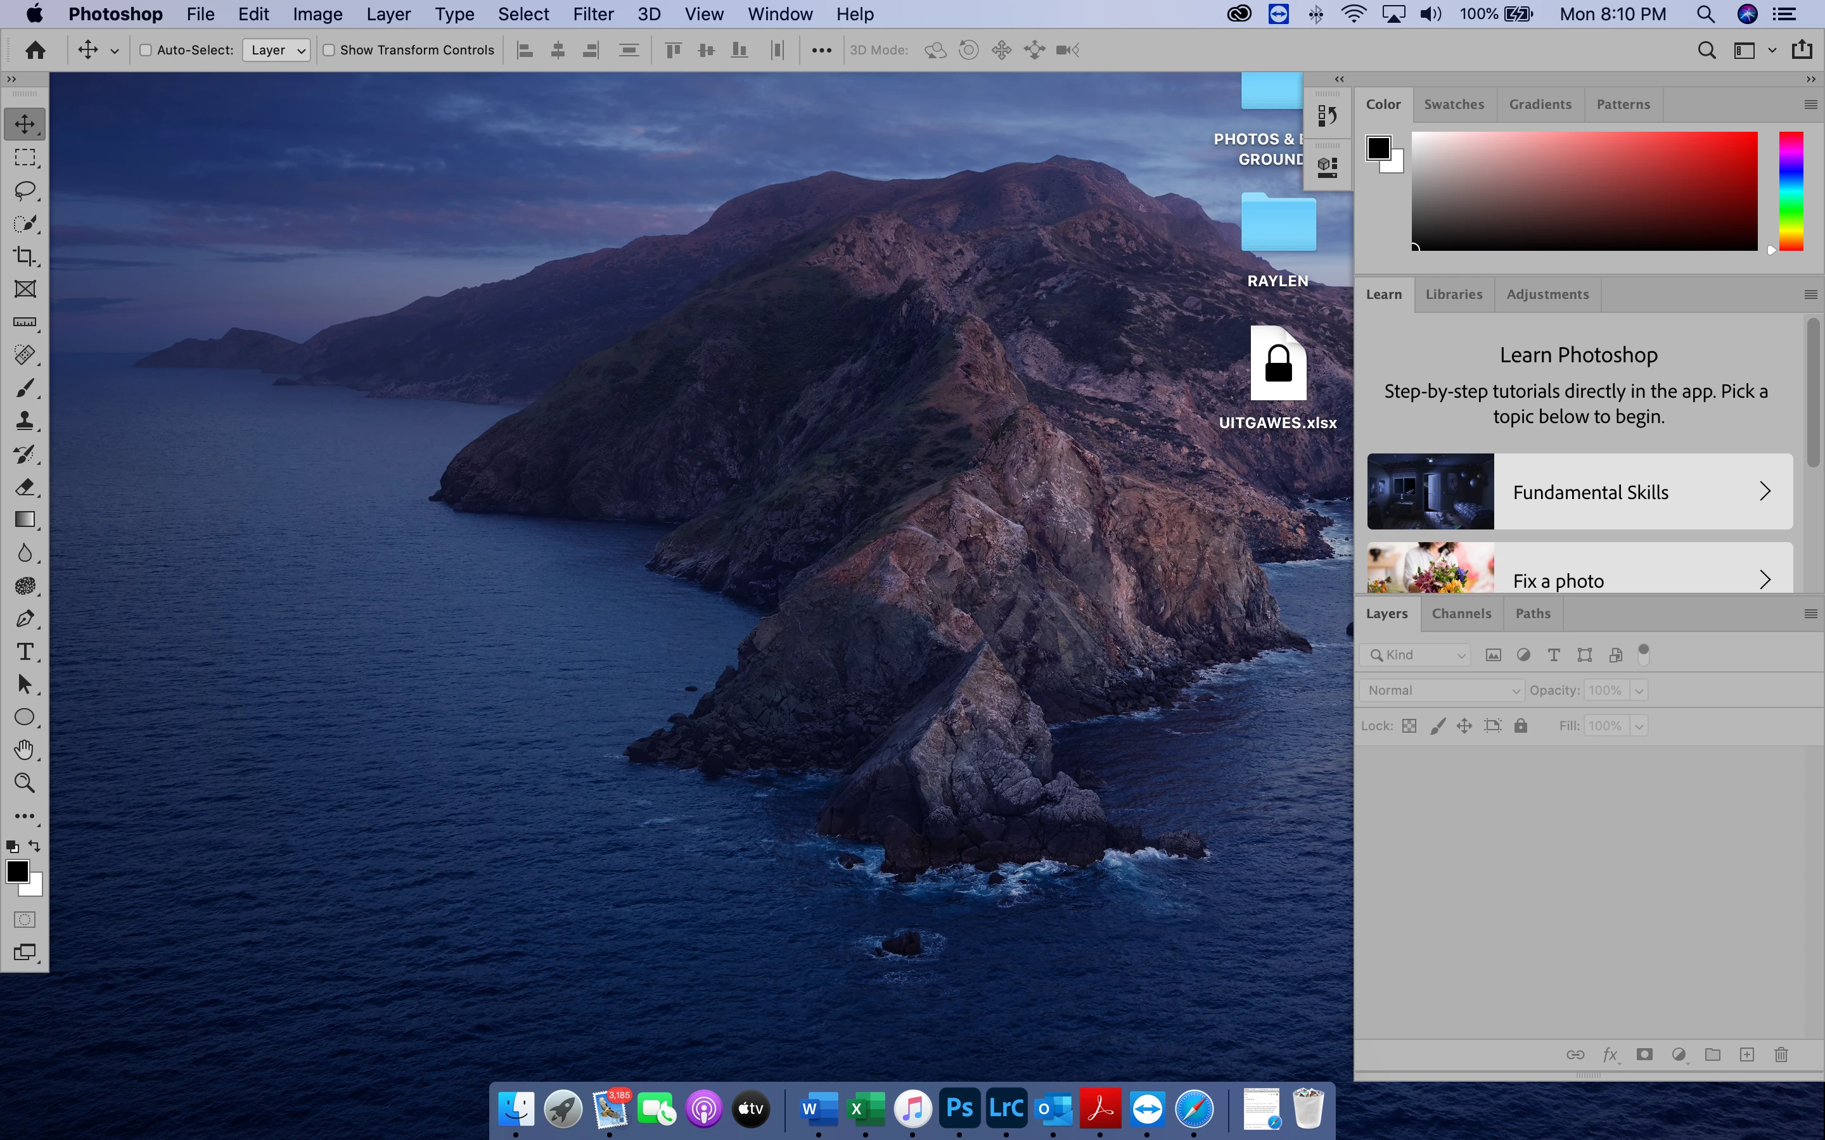Screen dimensions: 1825x1140
Task: Select the Zoom tool
Action: pos(25,783)
